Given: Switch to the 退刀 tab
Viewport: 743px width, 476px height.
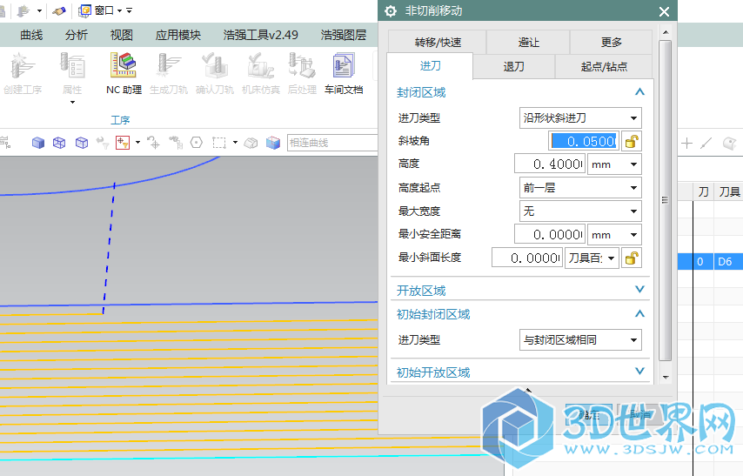Looking at the screenshot, I should coord(513,66).
